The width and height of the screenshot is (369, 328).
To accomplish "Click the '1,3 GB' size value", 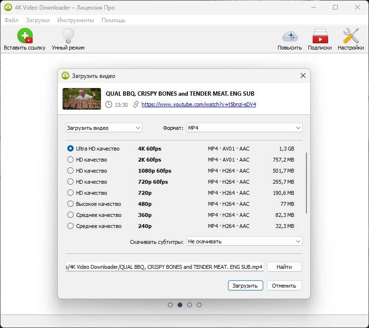I will point(287,149).
